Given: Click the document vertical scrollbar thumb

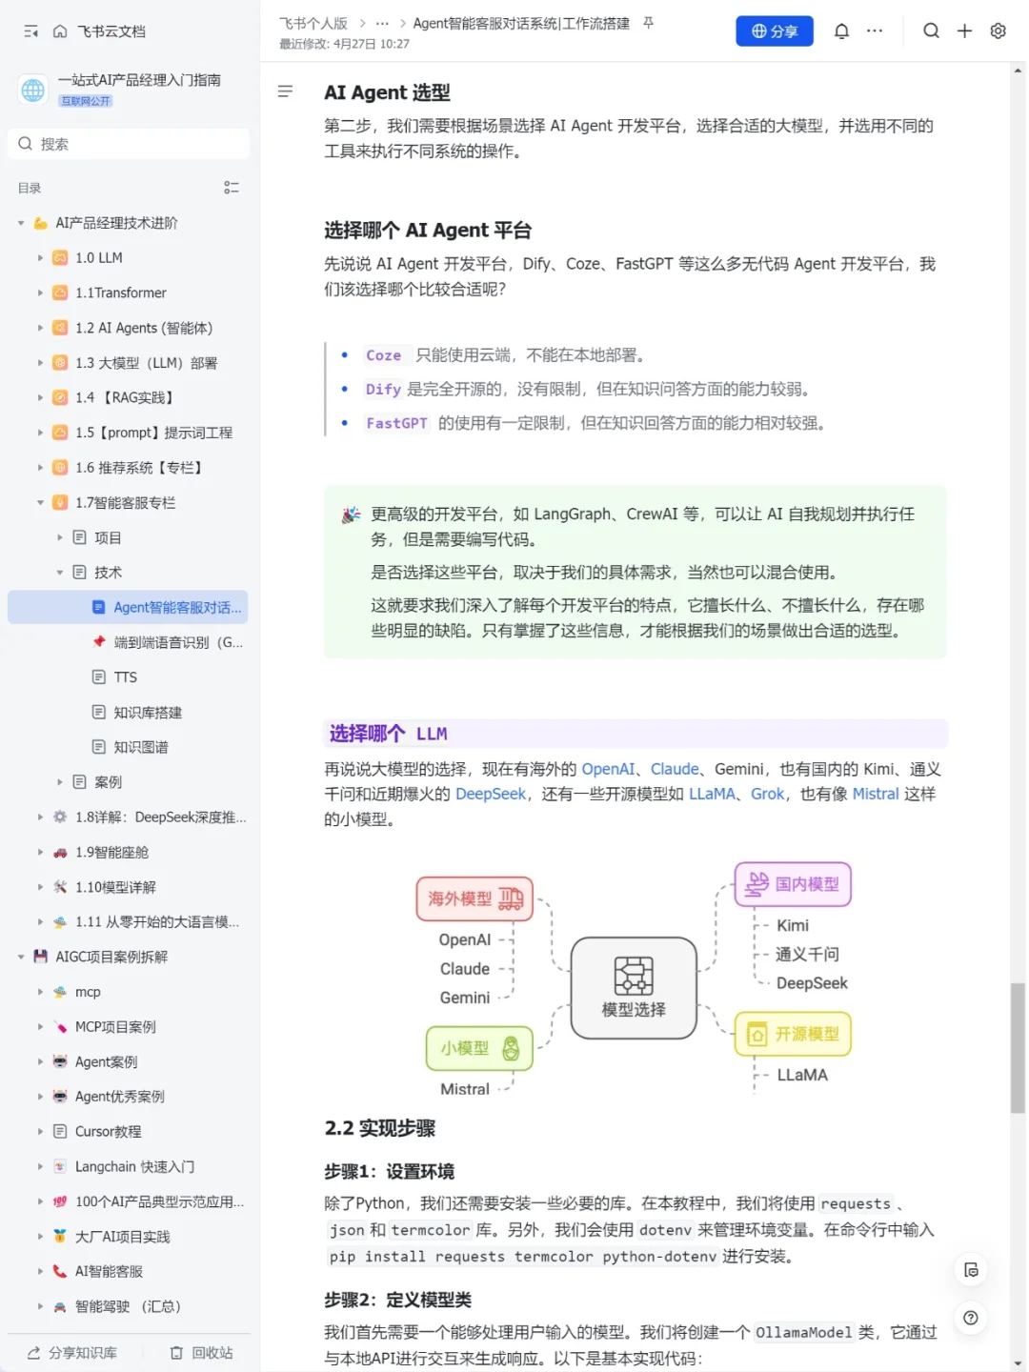Looking at the screenshot, I should point(1018,1048).
